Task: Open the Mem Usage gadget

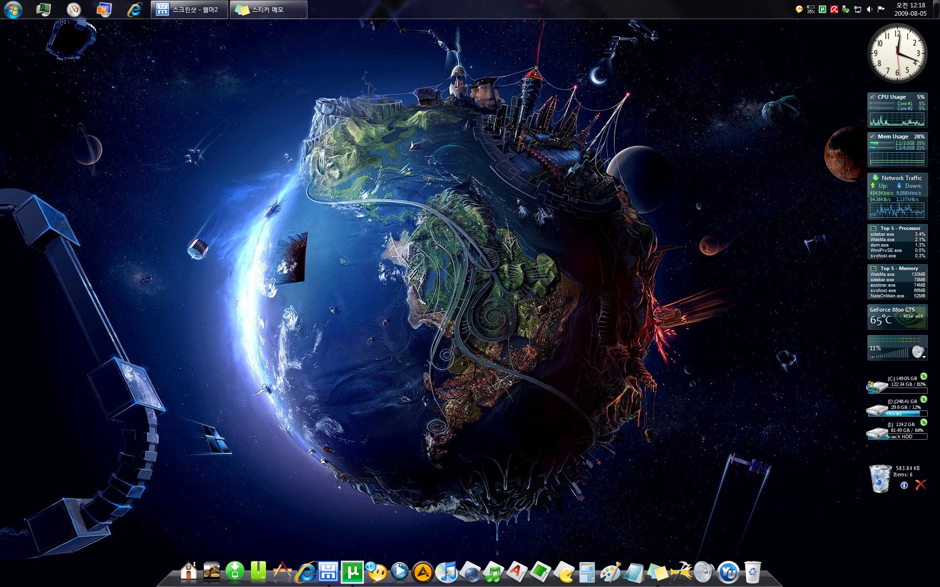Action: coord(897,150)
